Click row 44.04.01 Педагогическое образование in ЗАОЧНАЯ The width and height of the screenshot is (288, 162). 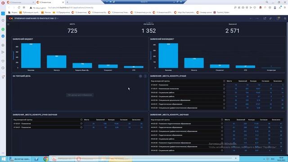pyautogui.click(x=216, y=127)
